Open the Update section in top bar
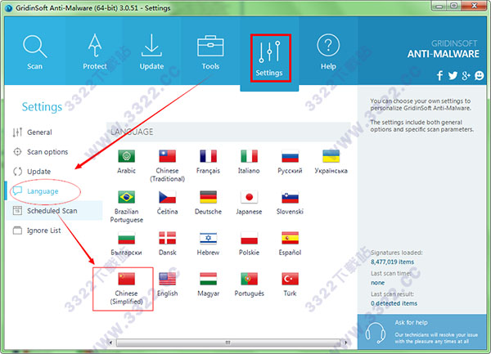This screenshot has height=354, width=491. pyautogui.click(x=151, y=52)
